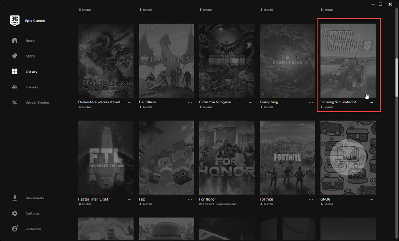Viewport: 399px width, 241px height.
Task: Open the Store tag icon
Action: pos(15,56)
